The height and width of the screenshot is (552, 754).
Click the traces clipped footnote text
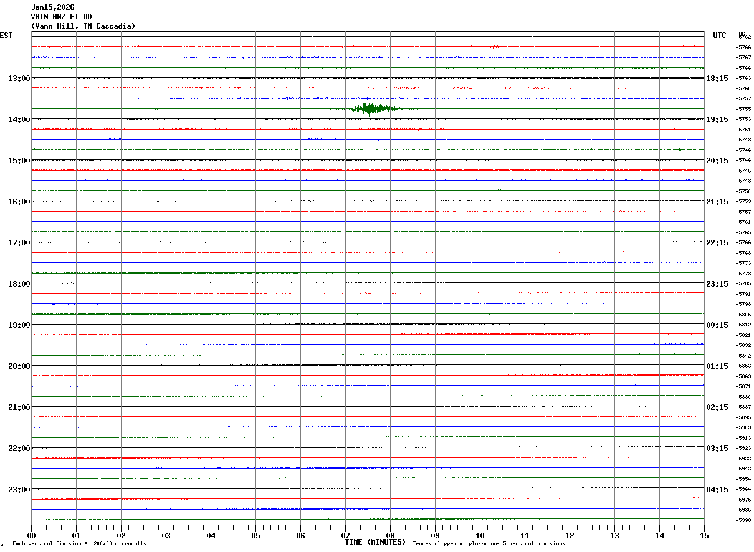point(489,544)
